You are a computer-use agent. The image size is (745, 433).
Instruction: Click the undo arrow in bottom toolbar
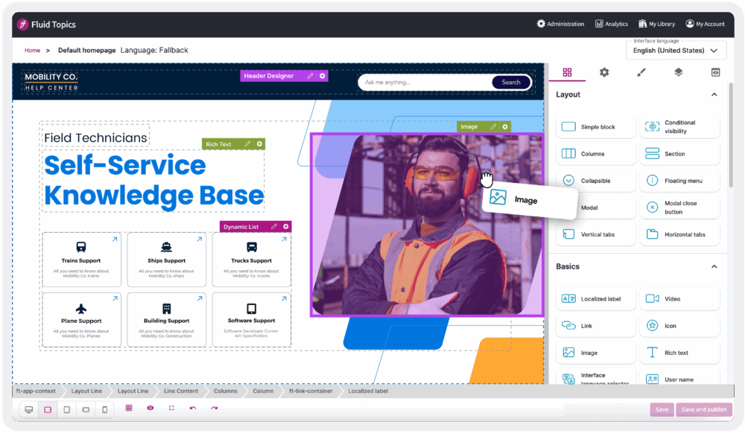click(x=191, y=409)
